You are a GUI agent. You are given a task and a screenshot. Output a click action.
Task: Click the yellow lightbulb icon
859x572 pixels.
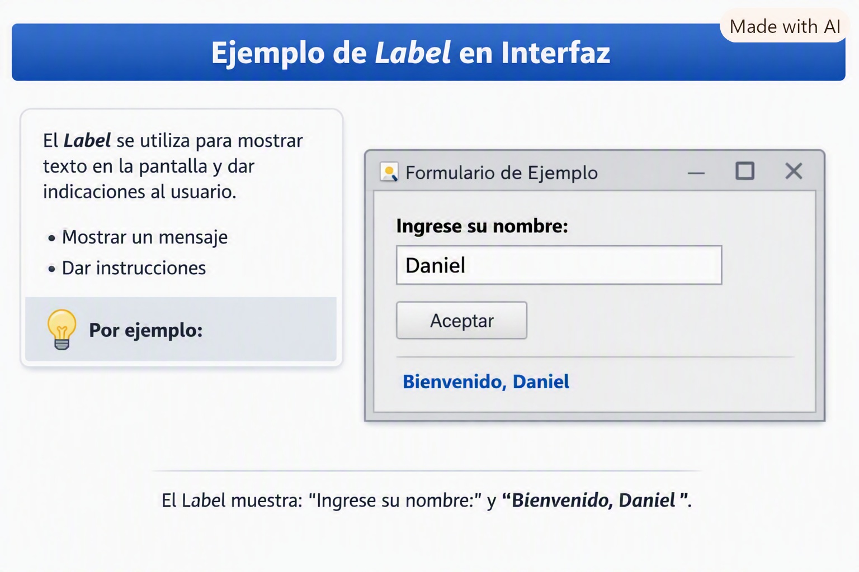(62, 330)
